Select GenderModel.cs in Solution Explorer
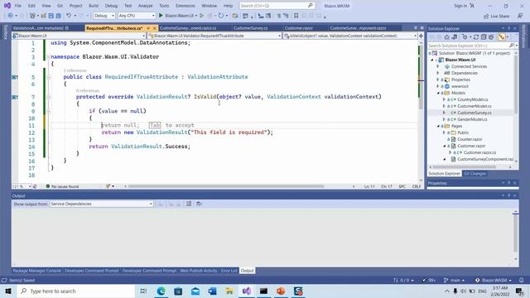The width and height of the screenshot is (530, 298). [472, 119]
